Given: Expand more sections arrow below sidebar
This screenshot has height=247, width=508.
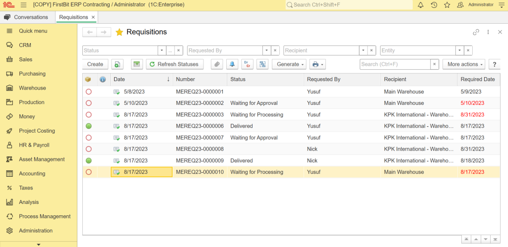Looking at the screenshot, I should pyautogui.click(x=39, y=245).
